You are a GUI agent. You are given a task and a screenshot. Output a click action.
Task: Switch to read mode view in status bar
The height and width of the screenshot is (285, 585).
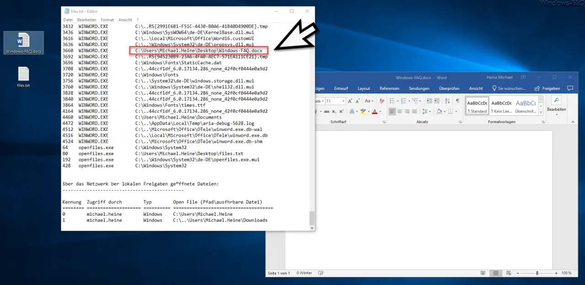point(483,273)
